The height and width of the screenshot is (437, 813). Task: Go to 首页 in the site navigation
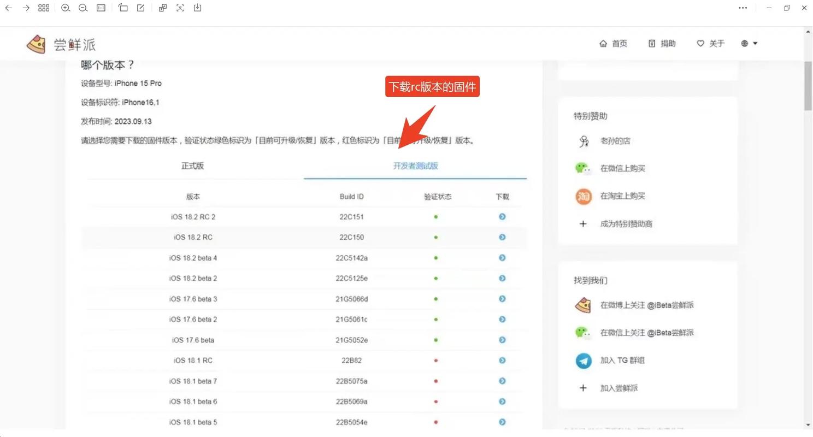pyautogui.click(x=613, y=43)
